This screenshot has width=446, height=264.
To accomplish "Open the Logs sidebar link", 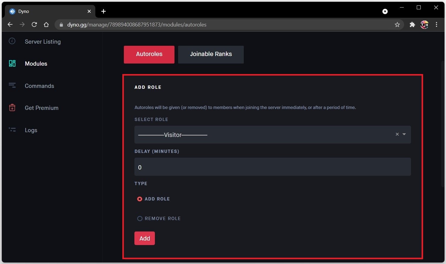I will tap(31, 130).
